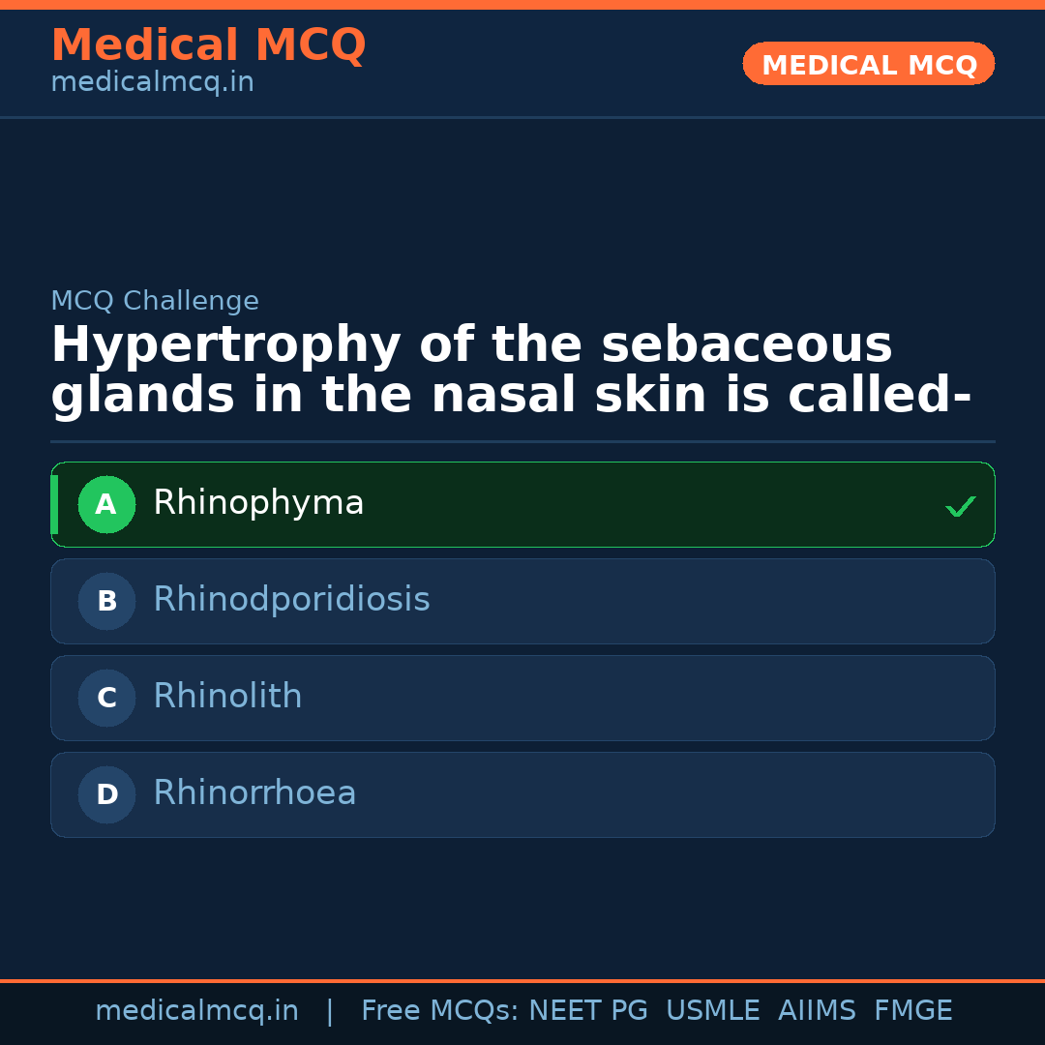Screen dimensions: 1045x1045
Task: Open medicalmcq.in link below the header title
Action: [152, 83]
